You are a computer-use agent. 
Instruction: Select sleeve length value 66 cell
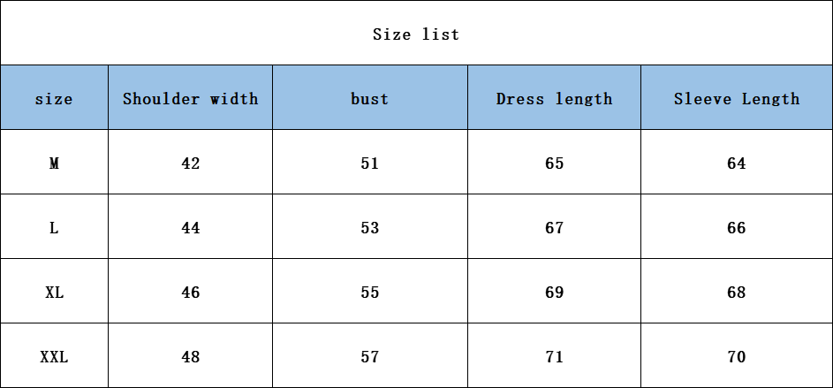(736, 227)
